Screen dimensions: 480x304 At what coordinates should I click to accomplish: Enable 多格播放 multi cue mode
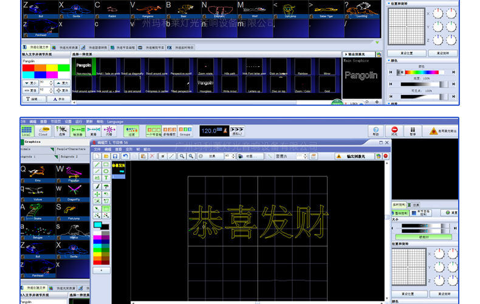pyautogui.click(x=170, y=131)
